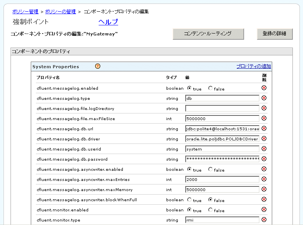Click the asyncwriter.maxMemory value field
This screenshot has width=303, height=225.
point(222,190)
